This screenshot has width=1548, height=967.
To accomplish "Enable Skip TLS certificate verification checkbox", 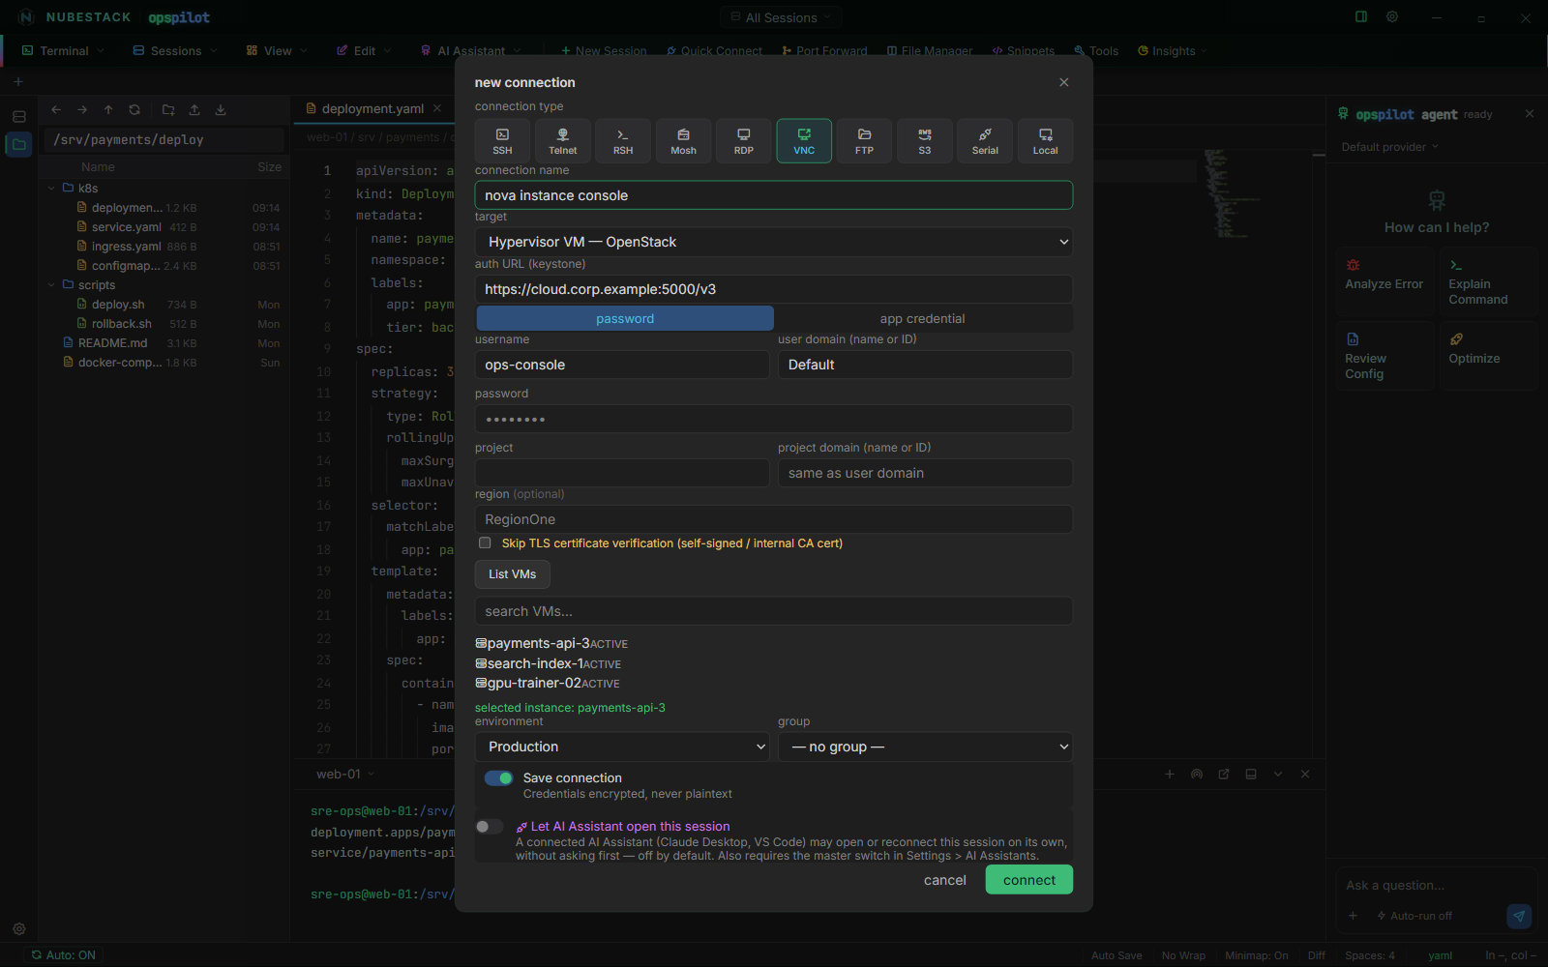I will tap(485, 543).
